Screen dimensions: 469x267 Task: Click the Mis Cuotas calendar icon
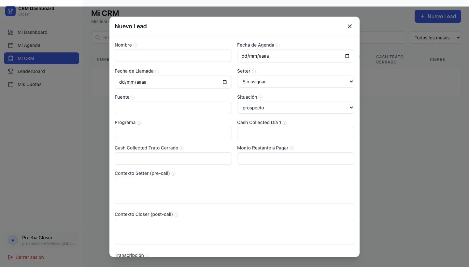pos(11,84)
